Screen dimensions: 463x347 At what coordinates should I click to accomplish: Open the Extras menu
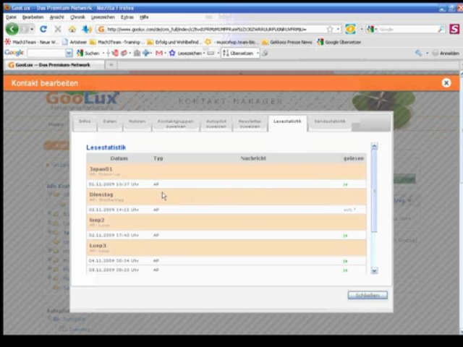127,17
